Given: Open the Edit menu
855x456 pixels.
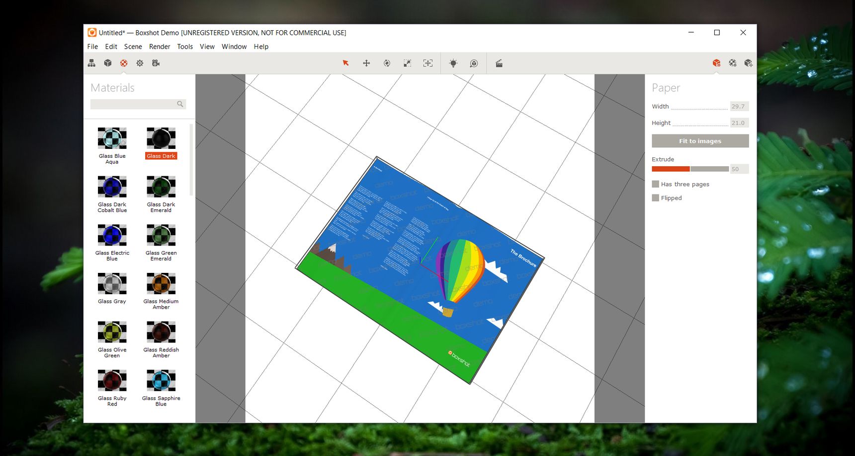Looking at the screenshot, I should tap(111, 47).
